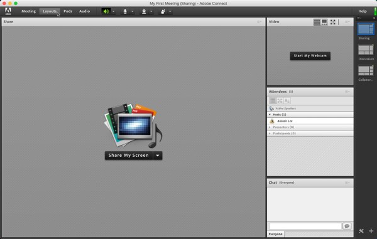Select attendee breakout room view icon

coord(280,101)
